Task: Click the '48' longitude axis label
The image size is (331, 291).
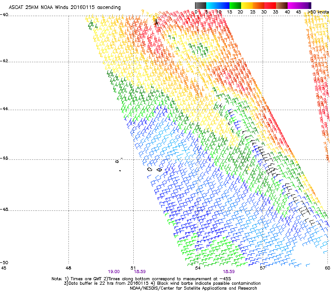Action: [x=68, y=268]
